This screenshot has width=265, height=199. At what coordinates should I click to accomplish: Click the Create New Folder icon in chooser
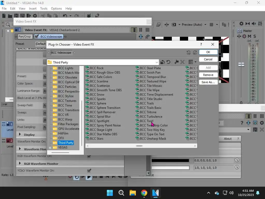tap(176, 62)
